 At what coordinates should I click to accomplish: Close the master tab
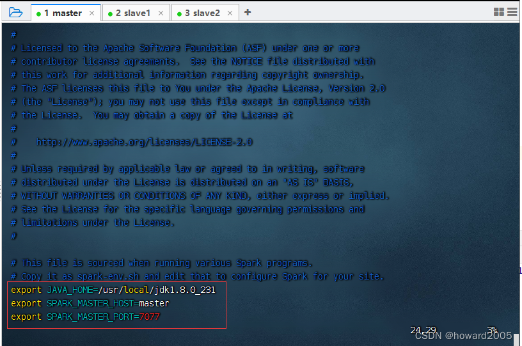(x=92, y=13)
